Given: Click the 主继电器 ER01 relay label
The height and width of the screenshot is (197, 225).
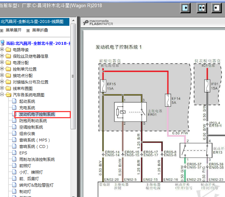Looking at the screenshot, I should click(x=155, y=113).
